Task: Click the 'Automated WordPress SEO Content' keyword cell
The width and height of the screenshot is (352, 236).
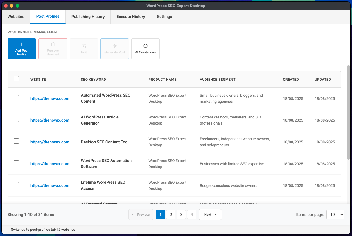Action: 106,98
